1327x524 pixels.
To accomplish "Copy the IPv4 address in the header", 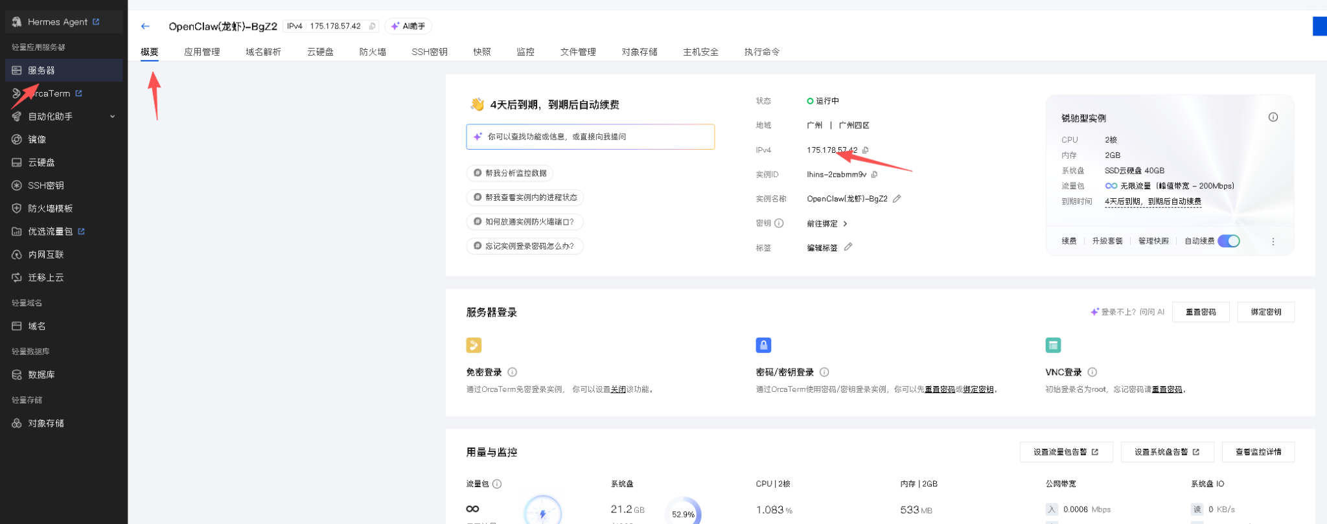I will click(x=372, y=27).
